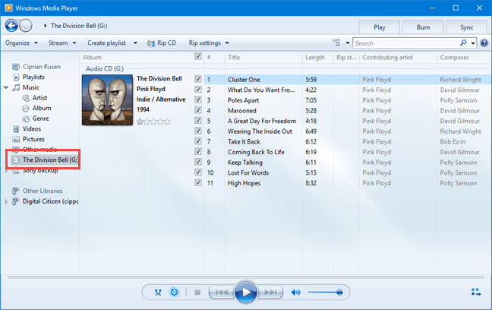Viewport: 492px width, 310px height.
Task: Browse music by Artist
Action: pos(39,98)
